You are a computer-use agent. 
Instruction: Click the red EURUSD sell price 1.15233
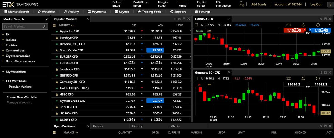point(294,30)
